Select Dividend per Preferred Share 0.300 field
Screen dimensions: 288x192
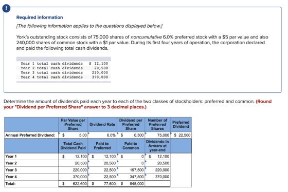(x=131, y=136)
